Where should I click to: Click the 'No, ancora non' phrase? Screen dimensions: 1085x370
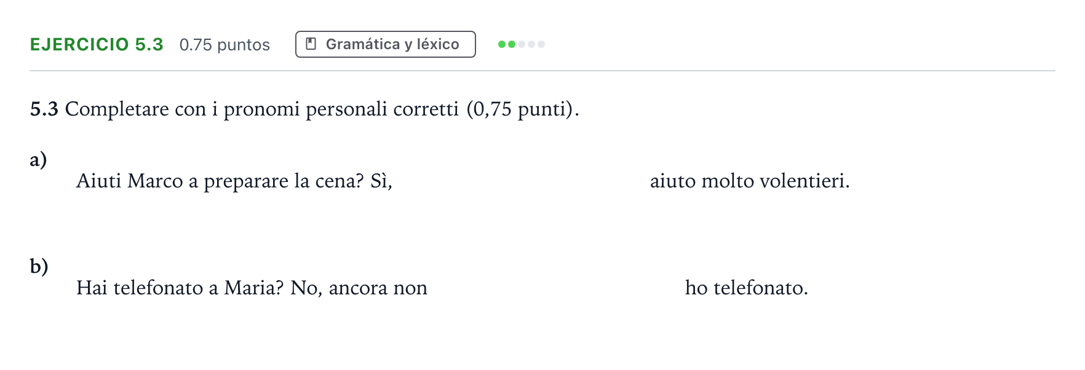pyautogui.click(x=359, y=288)
